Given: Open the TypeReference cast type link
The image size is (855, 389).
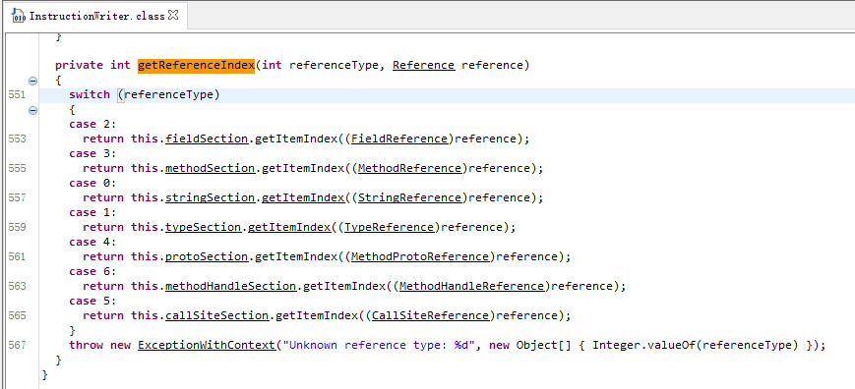Looking at the screenshot, I should pos(389,227).
